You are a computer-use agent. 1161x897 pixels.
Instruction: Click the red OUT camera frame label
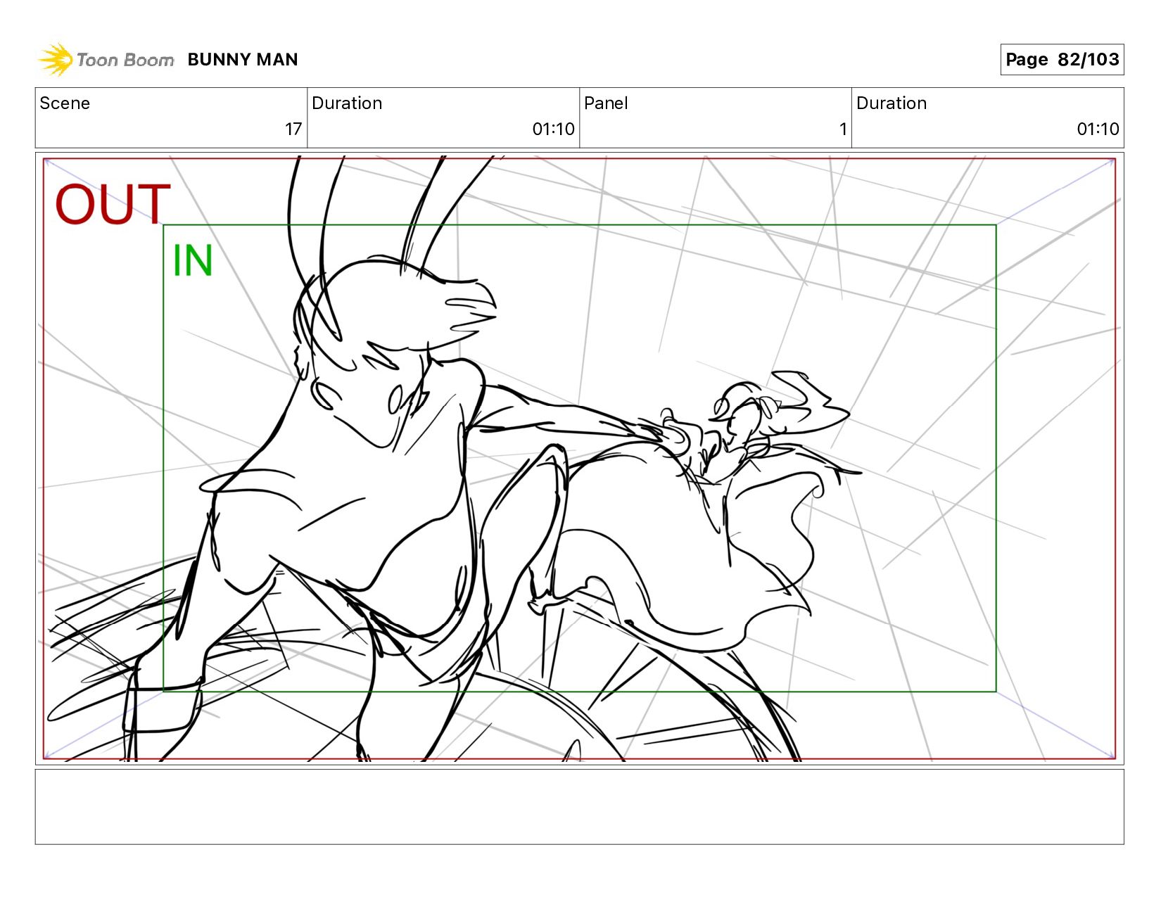pos(113,204)
